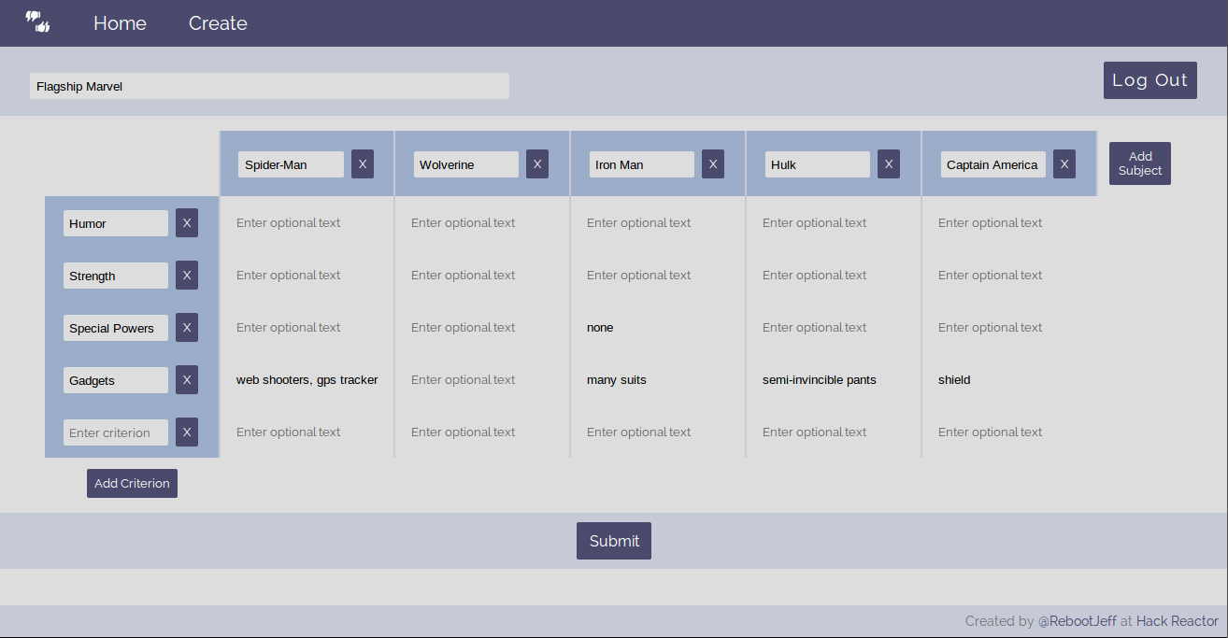Image resolution: width=1228 pixels, height=638 pixels.
Task: Click Iron Man's 'none' Special Powers cell
Action: tap(658, 327)
